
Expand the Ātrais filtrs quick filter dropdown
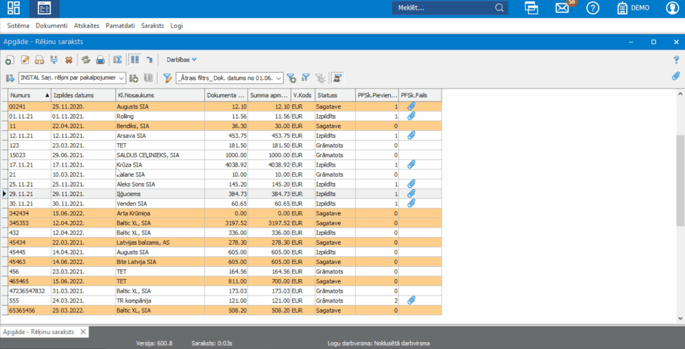[x=278, y=77]
